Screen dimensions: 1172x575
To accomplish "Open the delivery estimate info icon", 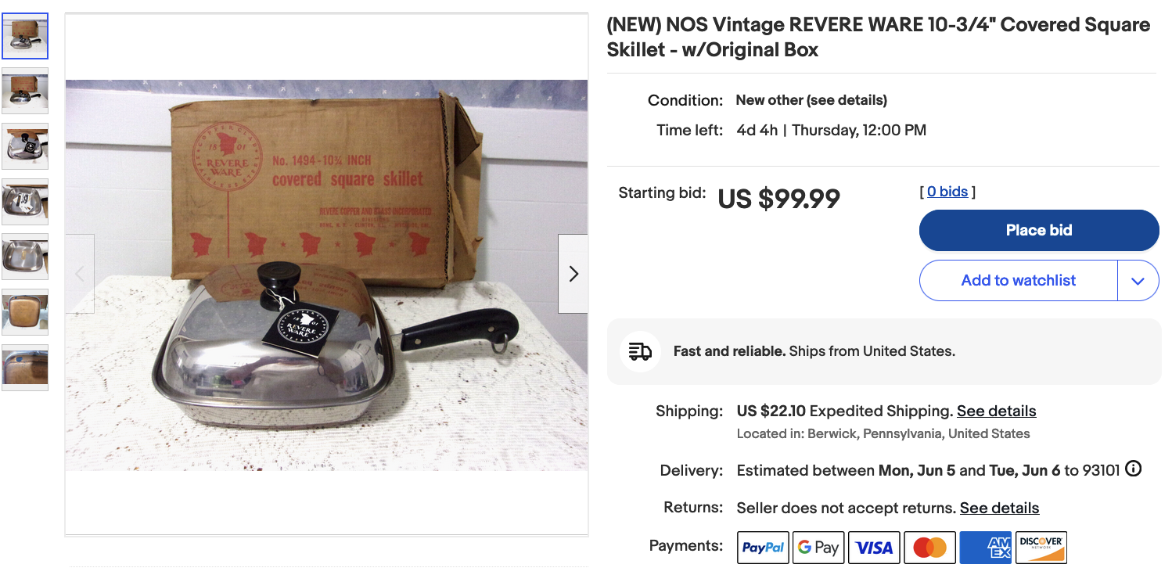I will click(1134, 469).
